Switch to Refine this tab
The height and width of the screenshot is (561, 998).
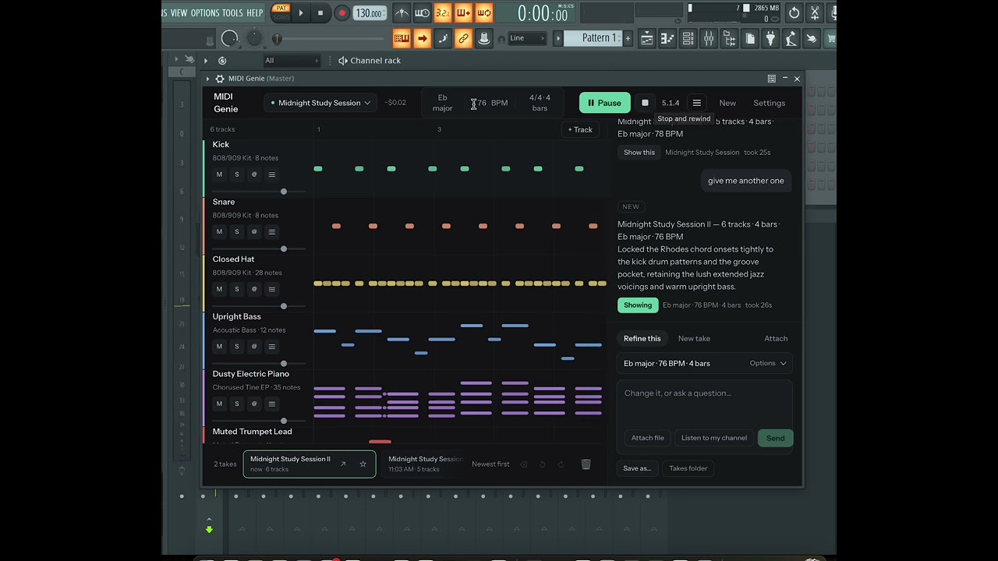point(642,339)
